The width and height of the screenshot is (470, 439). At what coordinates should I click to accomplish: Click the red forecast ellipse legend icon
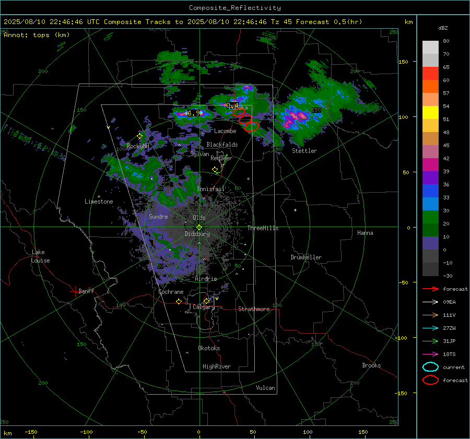[x=430, y=380]
